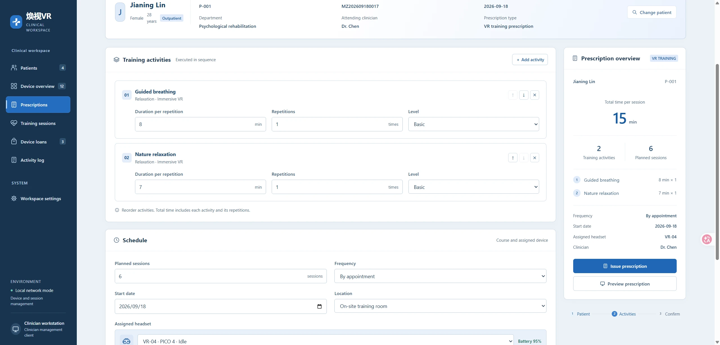Image resolution: width=720 pixels, height=345 pixels.
Task: Open Device loans page
Action: [38, 142]
